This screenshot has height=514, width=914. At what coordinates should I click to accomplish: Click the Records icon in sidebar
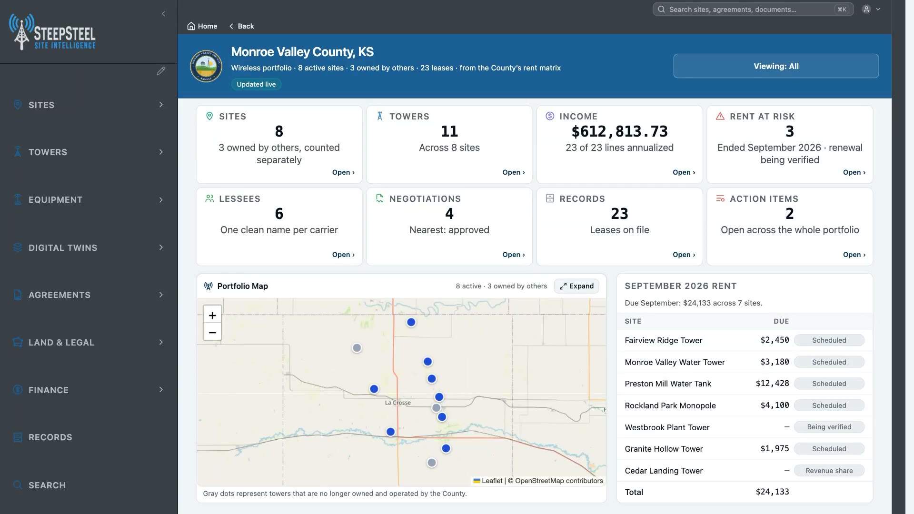(x=18, y=437)
